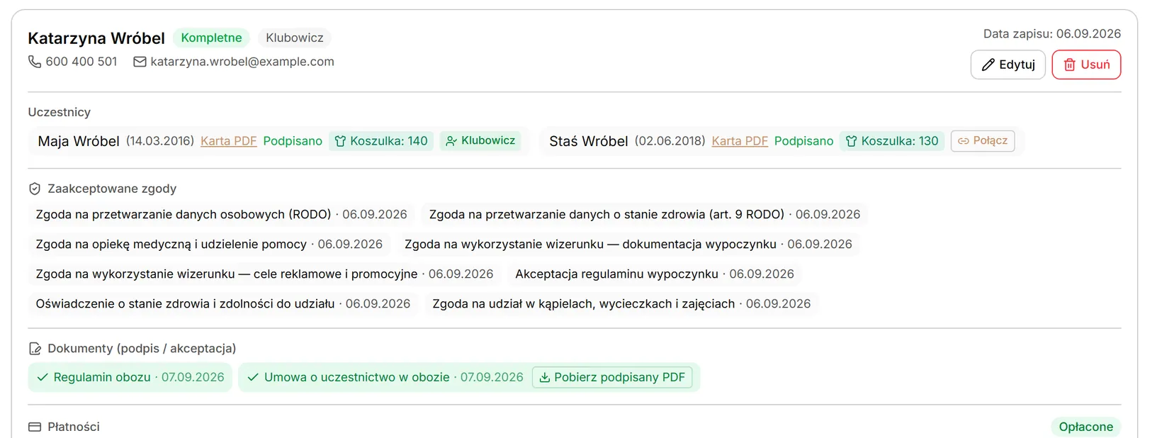Screen dimensions: 1162x438
Task: Click participant name Staś Wróbel
Action: point(589,141)
